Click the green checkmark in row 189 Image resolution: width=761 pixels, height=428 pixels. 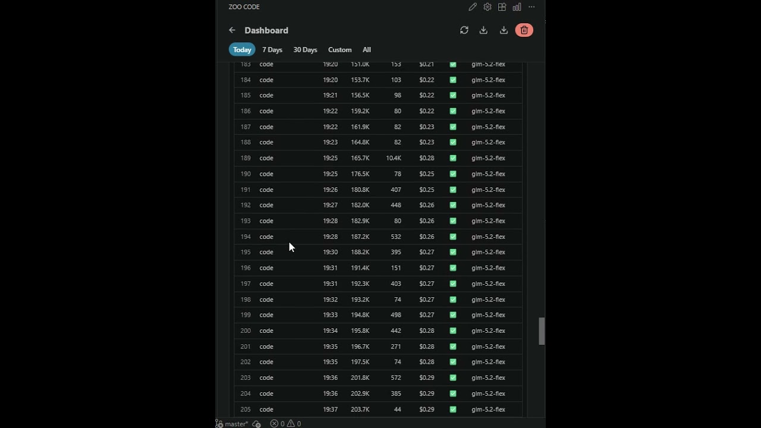coord(453,158)
